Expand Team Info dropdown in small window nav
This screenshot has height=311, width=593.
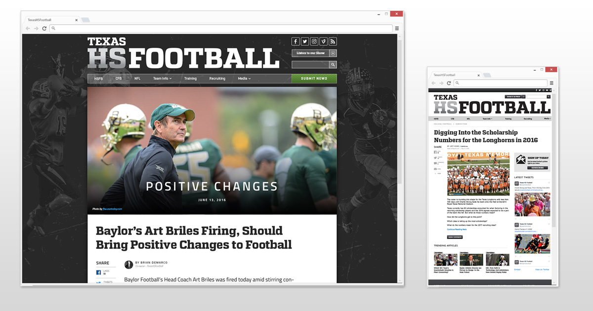pyautogui.click(x=487, y=119)
